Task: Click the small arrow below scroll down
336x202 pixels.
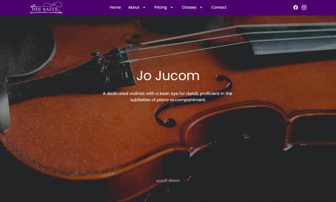Action: point(168,189)
